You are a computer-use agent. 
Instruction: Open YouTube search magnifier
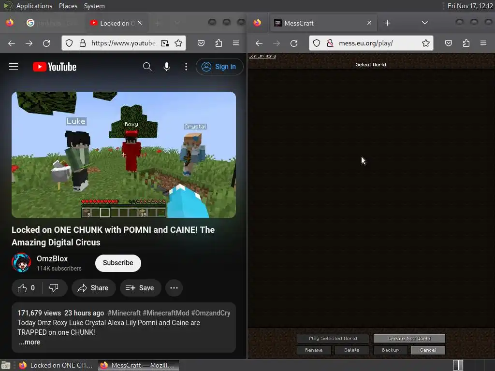[147, 67]
